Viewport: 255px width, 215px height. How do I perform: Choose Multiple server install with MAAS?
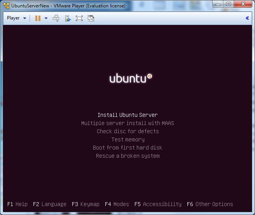(127, 123)
